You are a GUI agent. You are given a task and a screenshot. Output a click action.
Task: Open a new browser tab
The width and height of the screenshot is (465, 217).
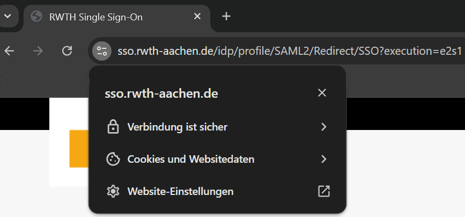[226, 16]
